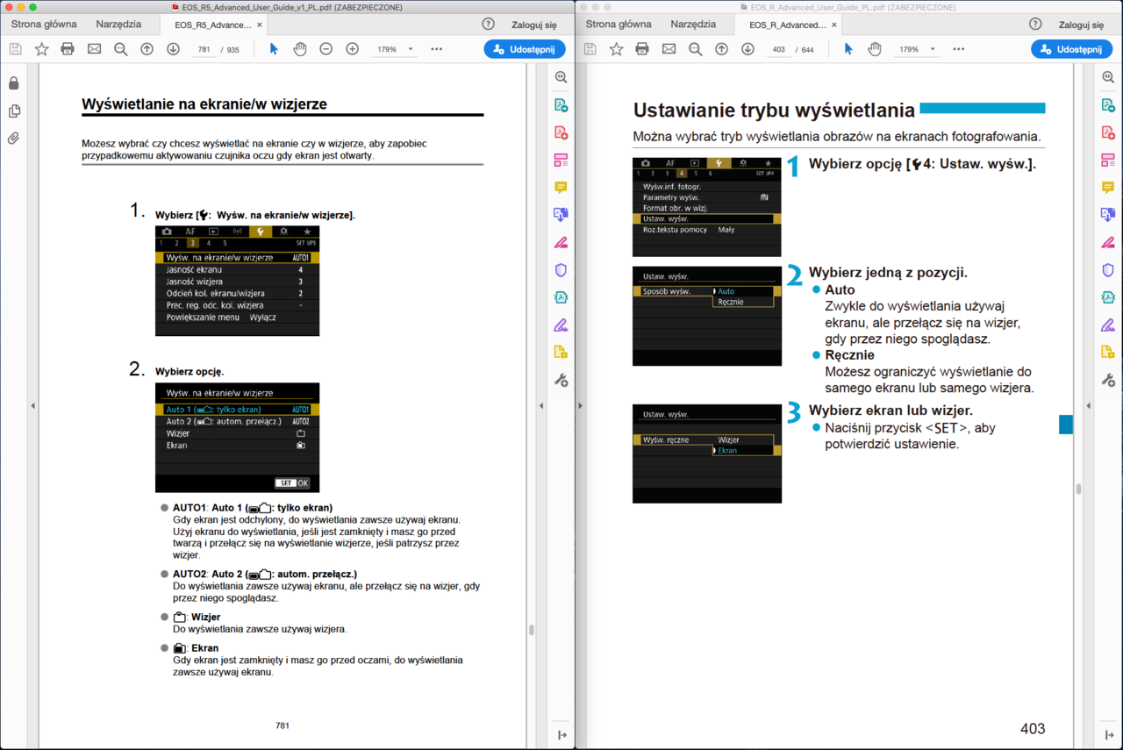This screenshot has height=750, width=1123.
Task: Open More Tools wrench in EOS_R5 right pane
Action: click(x=561, y=380)
